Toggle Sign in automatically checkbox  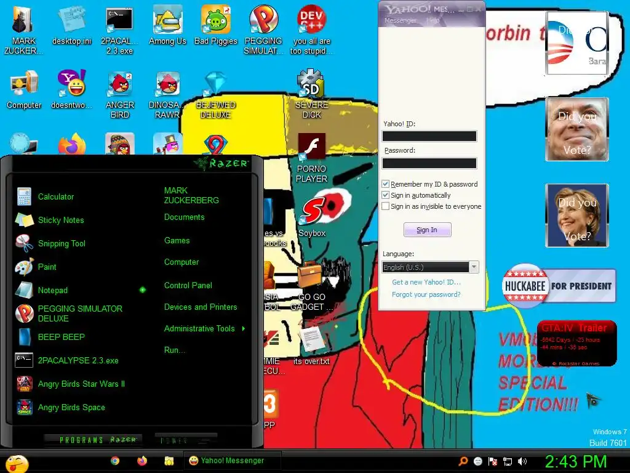(x=385, y=195)
